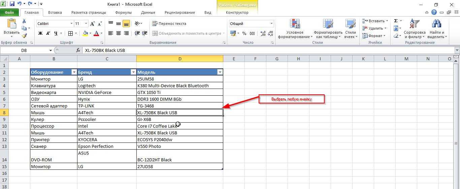Image resolution: width=460 pixels, height=189 pixels.
Task: Click the large Paste clipboard icon
Action: (11, 24)
